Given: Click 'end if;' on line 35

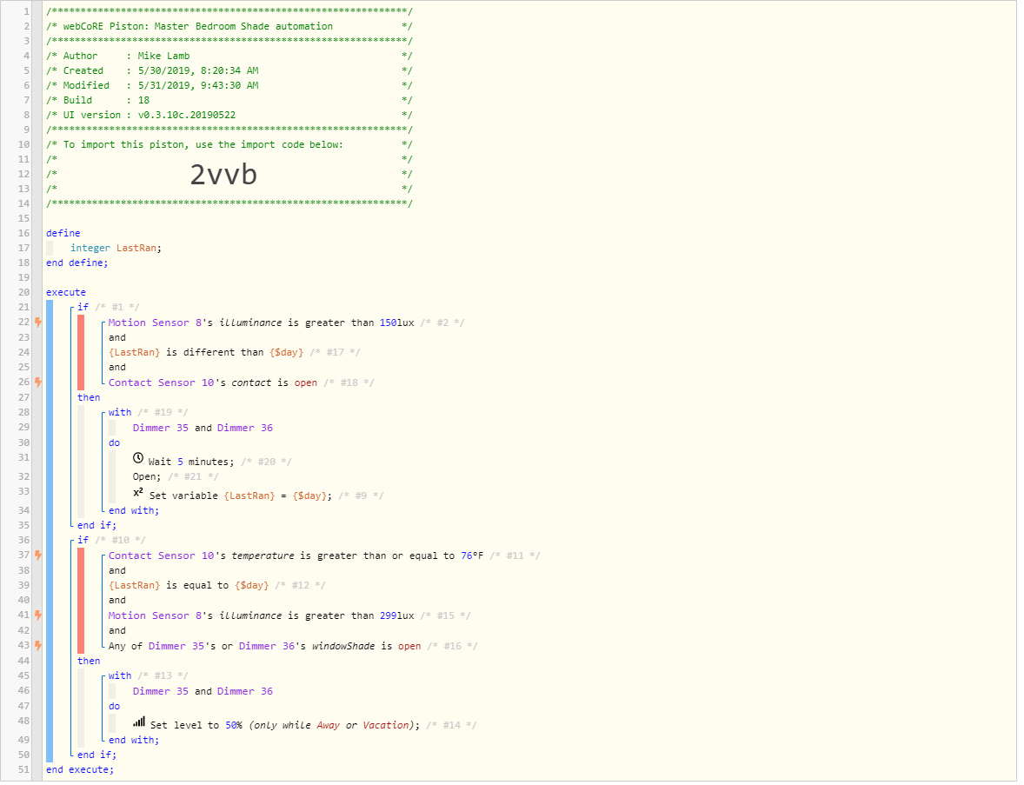Looking at the screenshot, I should [x=97, y=527].
